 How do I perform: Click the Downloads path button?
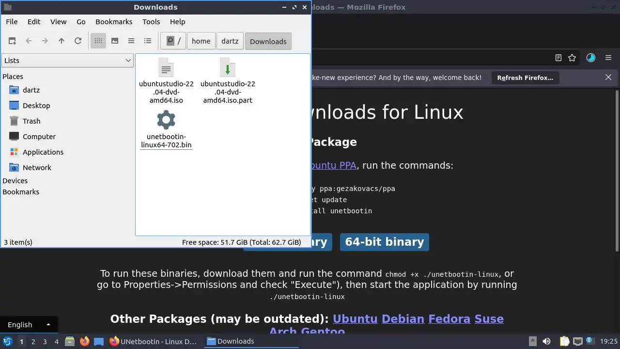(x=268, y=41)
